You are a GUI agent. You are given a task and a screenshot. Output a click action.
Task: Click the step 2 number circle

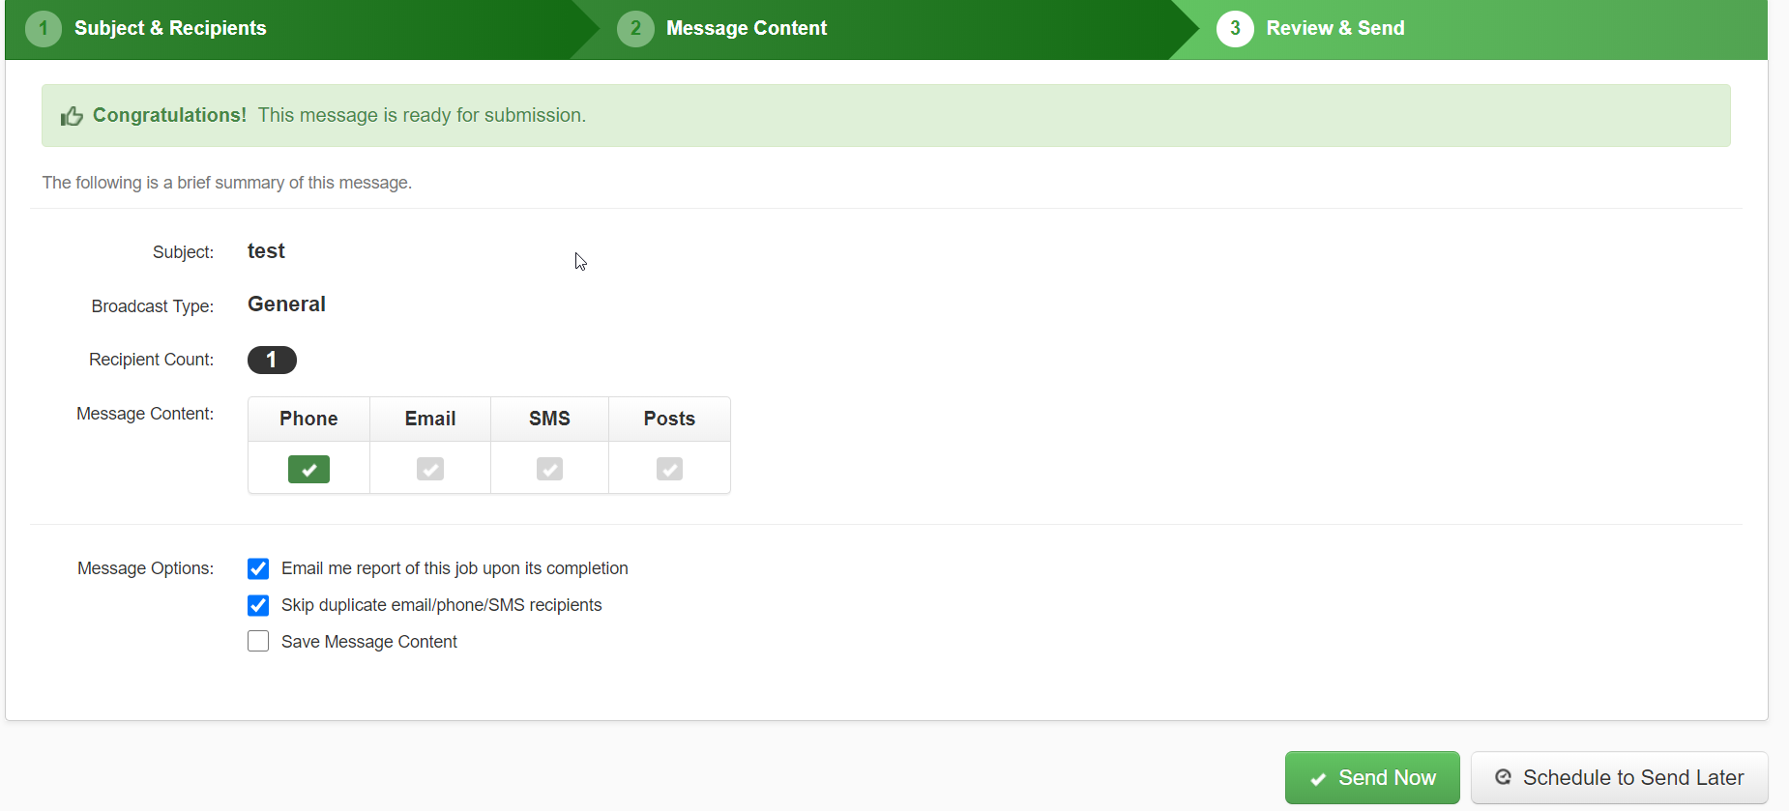click(635, 28)
